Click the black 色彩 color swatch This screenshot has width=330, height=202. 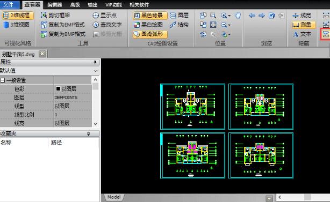[x=58, y=89]
